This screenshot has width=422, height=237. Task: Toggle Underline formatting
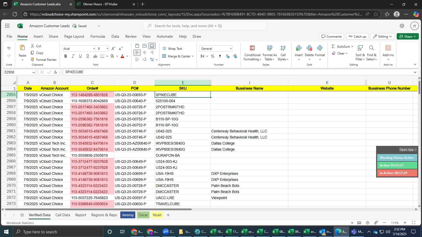(80, 56)
